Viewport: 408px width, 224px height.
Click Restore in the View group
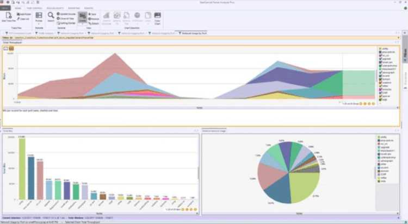pos(94,18)
